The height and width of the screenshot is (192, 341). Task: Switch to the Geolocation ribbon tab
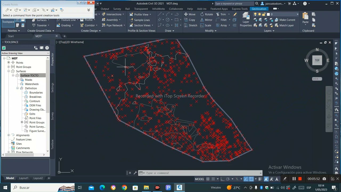tap(259, 9)
